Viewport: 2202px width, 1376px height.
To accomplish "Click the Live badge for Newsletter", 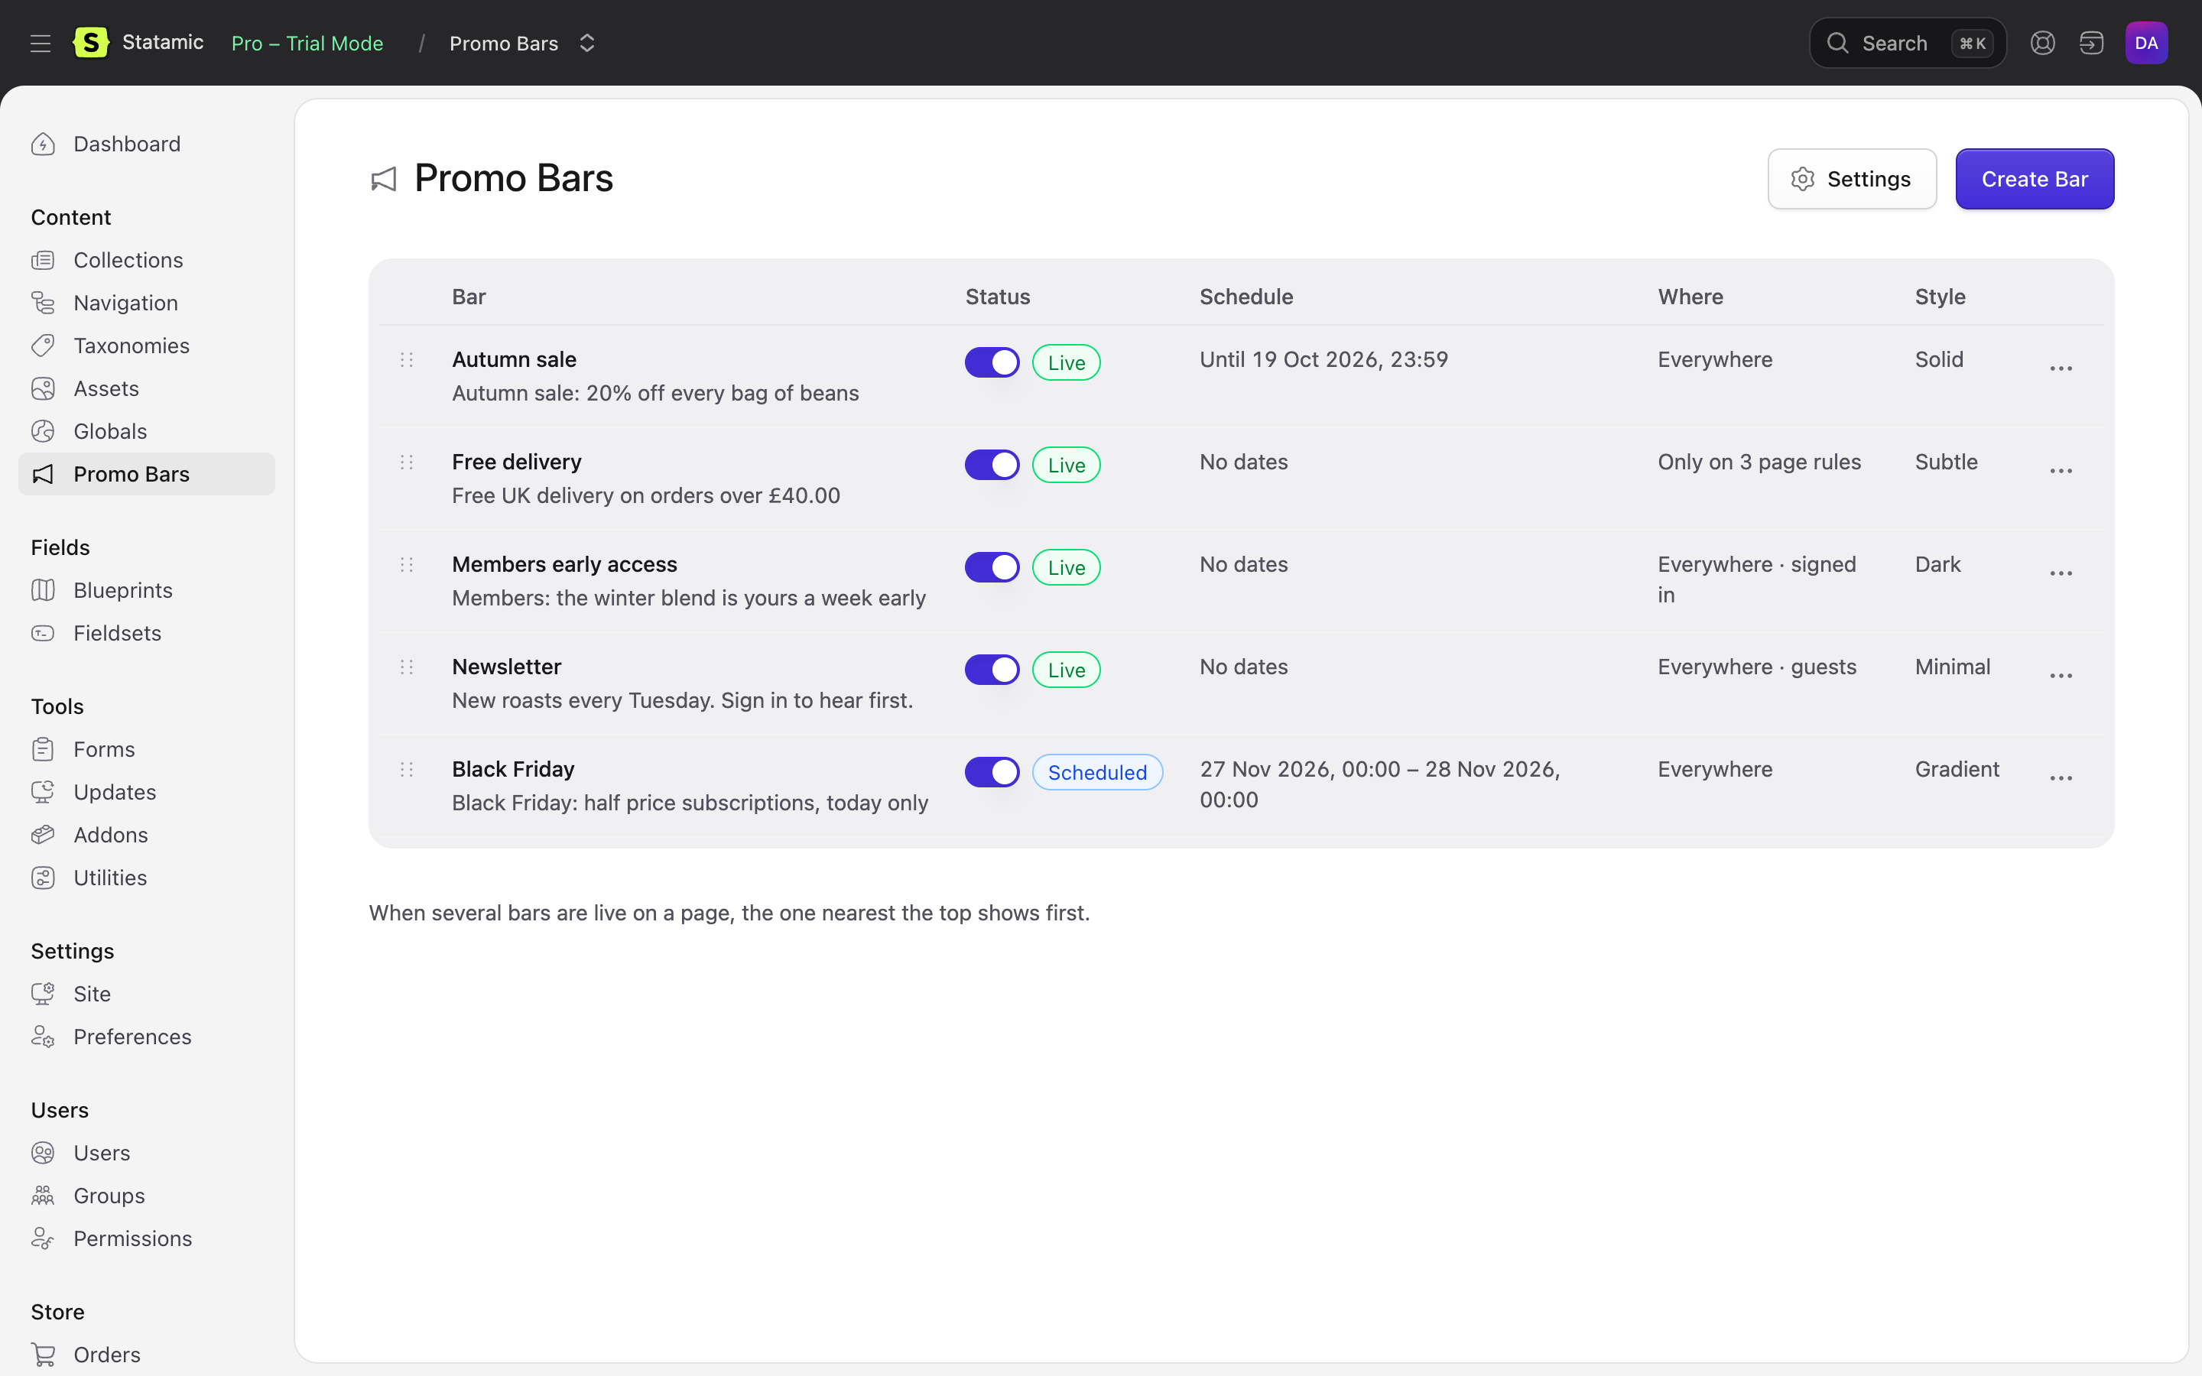I will [1067, 670].
